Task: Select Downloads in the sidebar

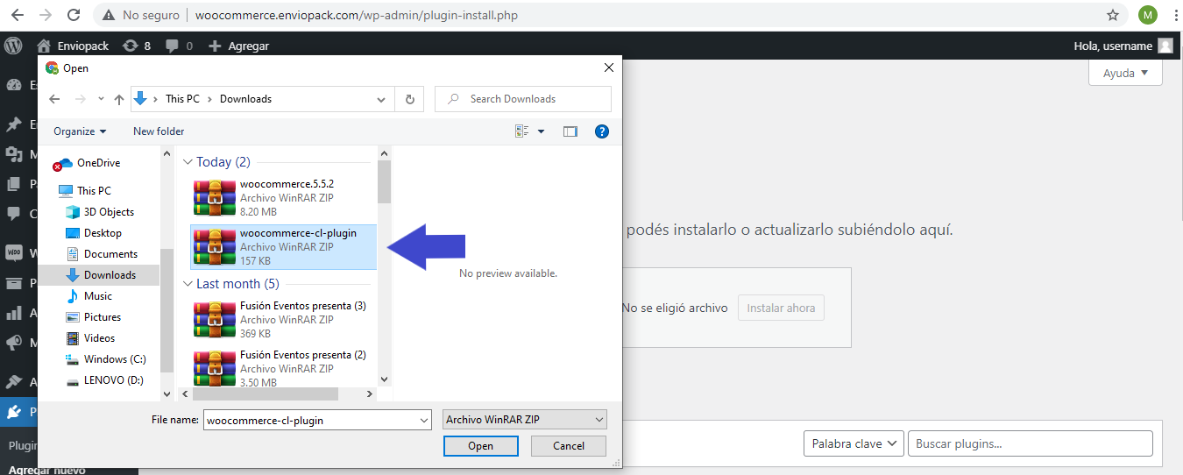Action: coord(110,275)
